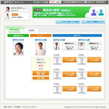109x109 pixels.
Task: Select the 関係者設定 tab
Action: click(14, 30)
